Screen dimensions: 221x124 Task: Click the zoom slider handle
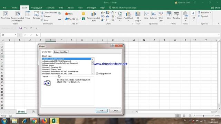204,116
